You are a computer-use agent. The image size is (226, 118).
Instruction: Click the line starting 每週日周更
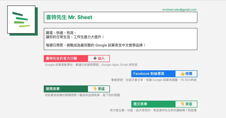[x=96, y=45]
